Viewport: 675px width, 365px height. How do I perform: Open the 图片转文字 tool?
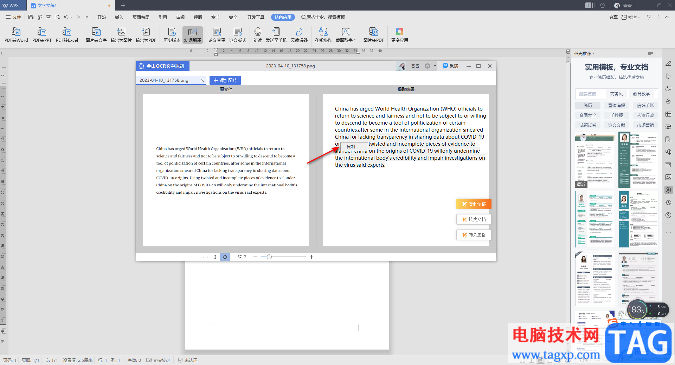click(x=96, y=35)
